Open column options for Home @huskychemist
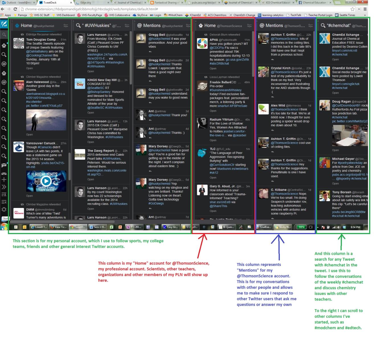The height and width of the screenshot is (354, 376). pos(66,26)
